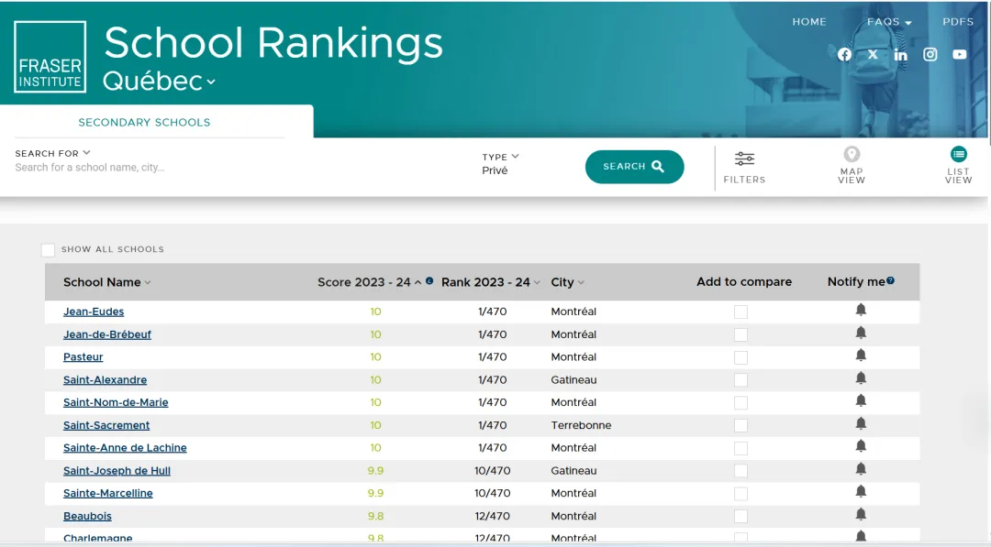Sort by Rank 2023 - 24 column

click(x=490, y=282)
